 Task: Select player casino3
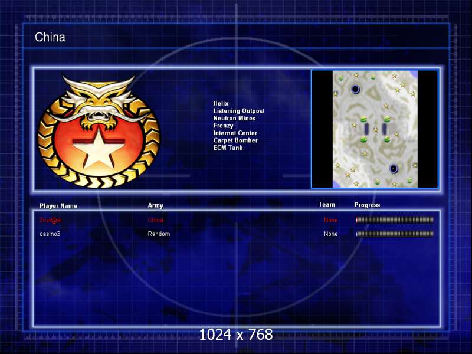50,234
